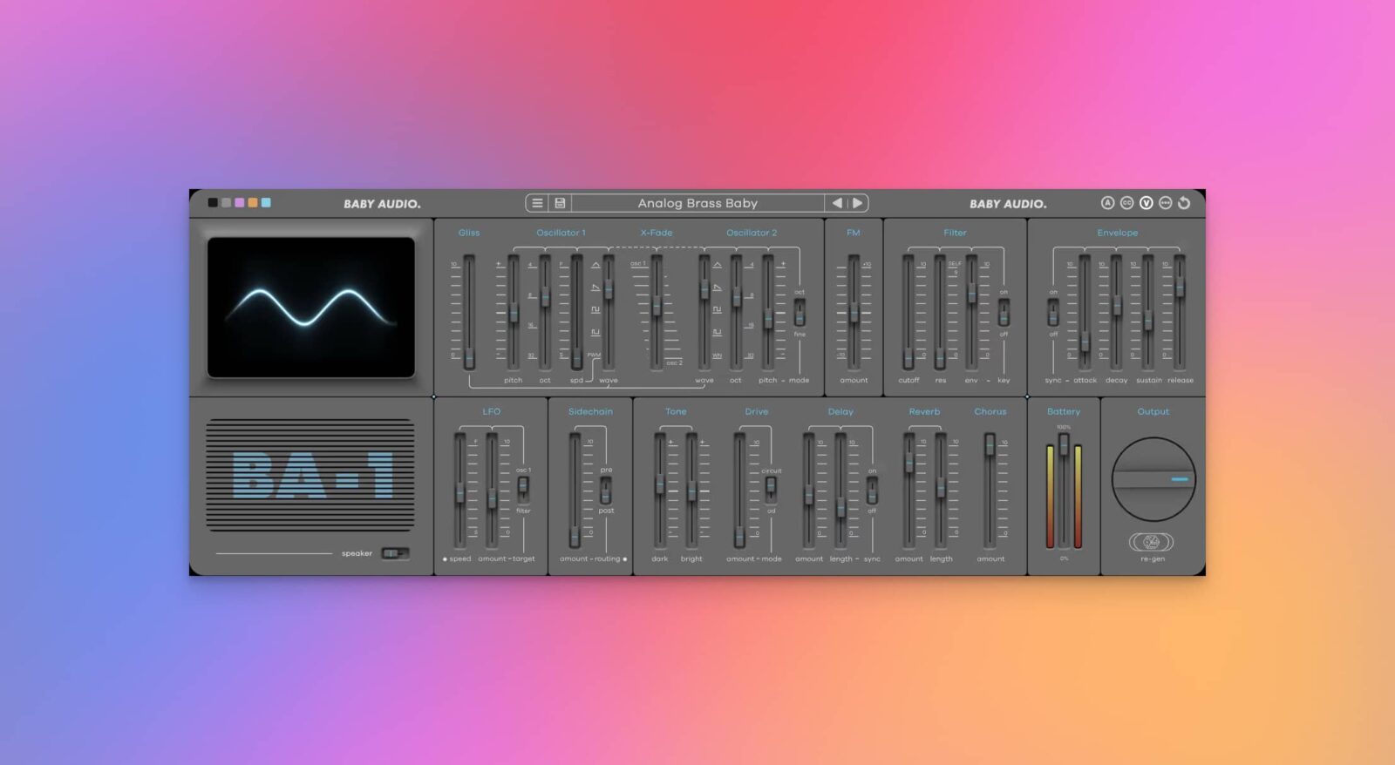1395x765 pixels.
Task: Click the save preset floppy disk icon
Action: click(560, 203)
